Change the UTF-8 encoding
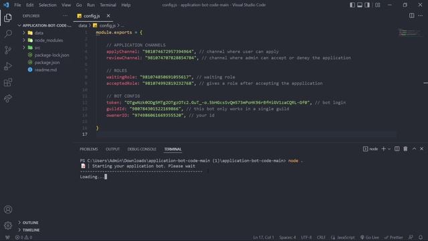The height and width of the screenshot is (241, 428). (x=306, y=238)
